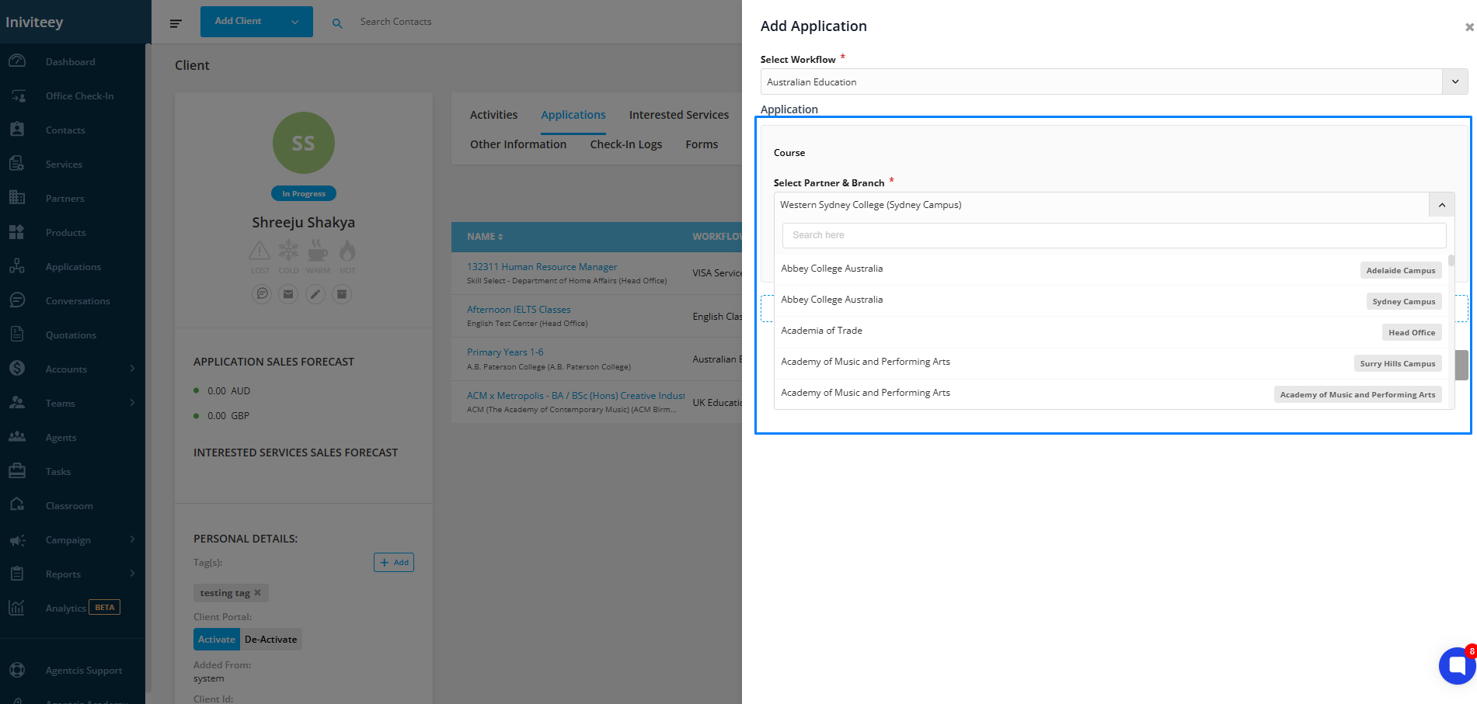Open Afternoon IELTS Classes application link
1477x704 pixels.
tap(518, 310)
